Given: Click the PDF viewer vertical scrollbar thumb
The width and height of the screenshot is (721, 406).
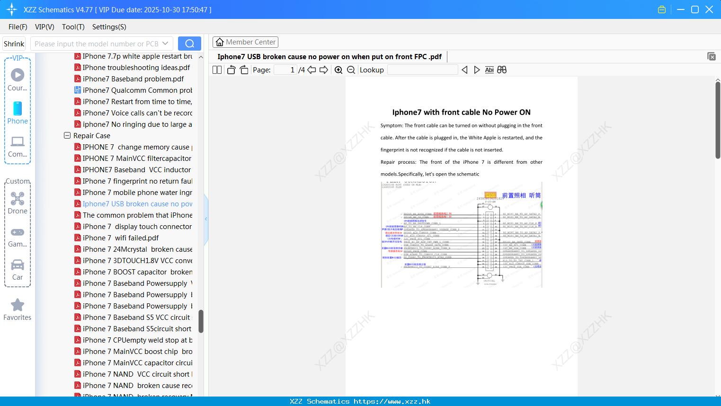Looking at the screenshot, I should tap(718, 120).
